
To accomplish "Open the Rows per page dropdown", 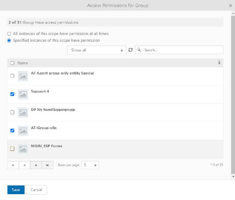I will point(90,165).
